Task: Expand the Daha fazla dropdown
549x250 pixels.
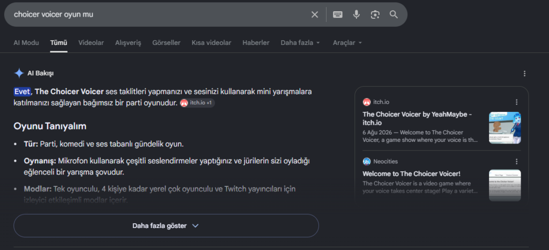Action: point(300,43)
